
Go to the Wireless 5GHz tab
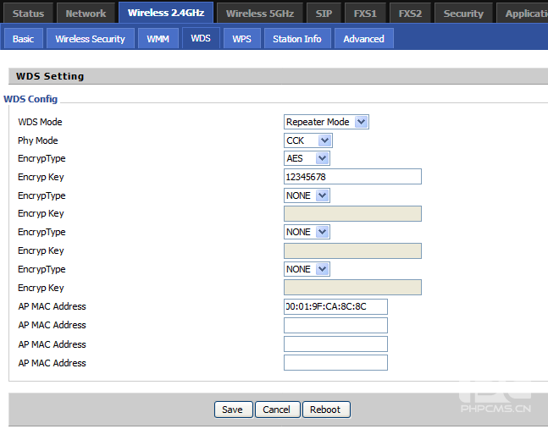pyautogui.click(x=257, y=14)
